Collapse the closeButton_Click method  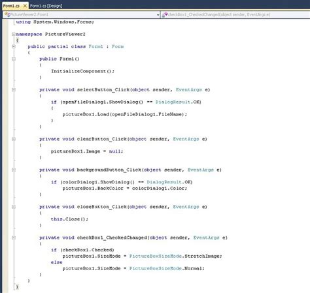tap(14, 207)
